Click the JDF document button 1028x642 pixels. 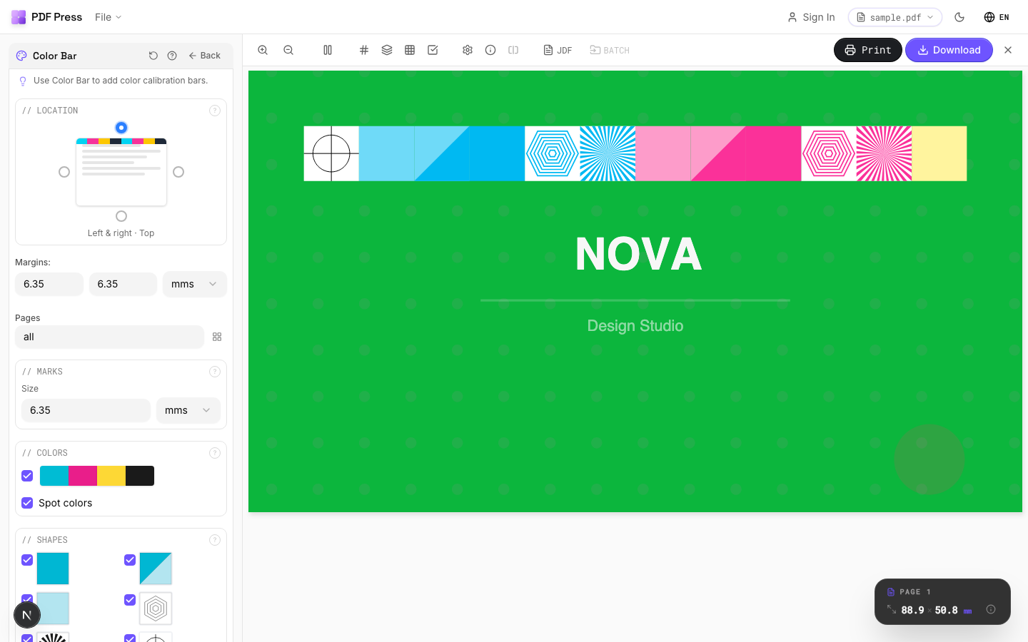click(x=558, y=50)
